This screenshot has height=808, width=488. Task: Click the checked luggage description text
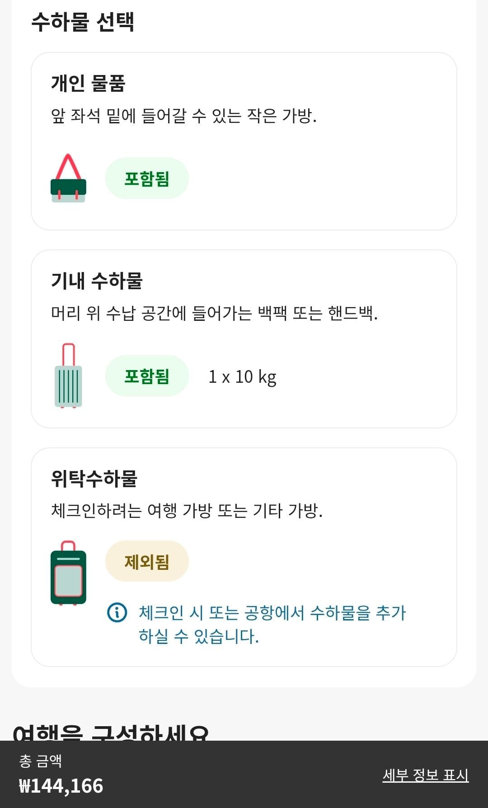click(187, 511)
